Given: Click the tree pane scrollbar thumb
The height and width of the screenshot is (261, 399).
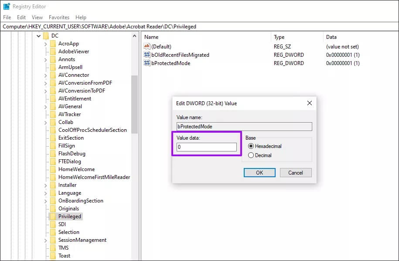Looking at the screenshot, I should click(134, 104).
